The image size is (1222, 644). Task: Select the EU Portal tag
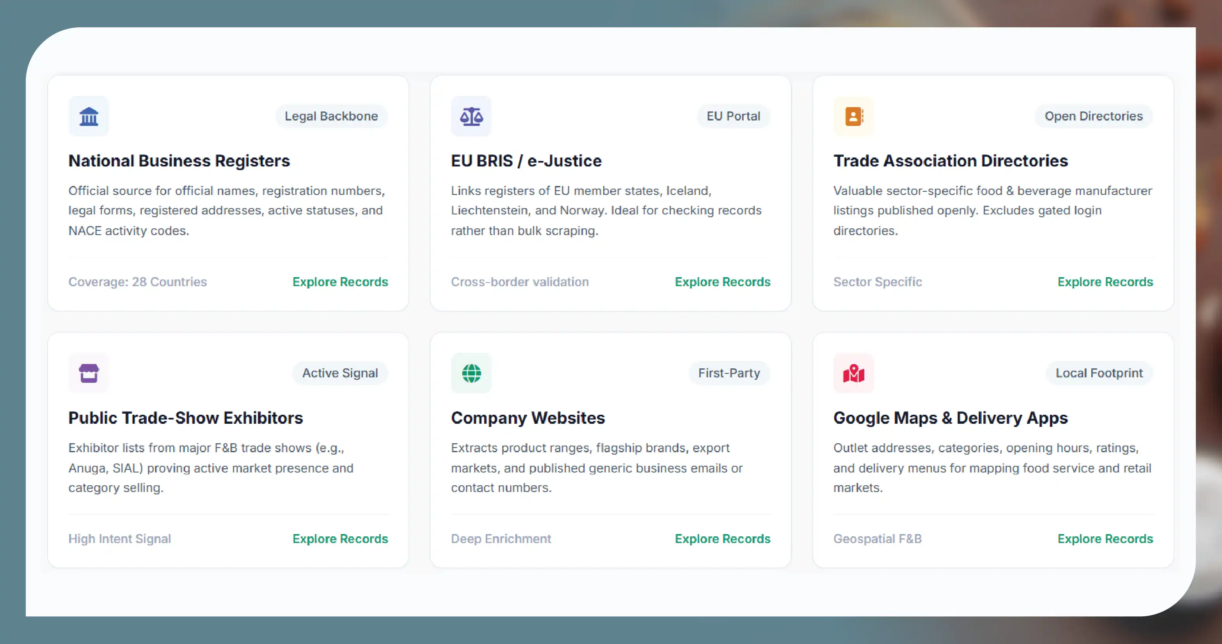click(x=734, y=116)
